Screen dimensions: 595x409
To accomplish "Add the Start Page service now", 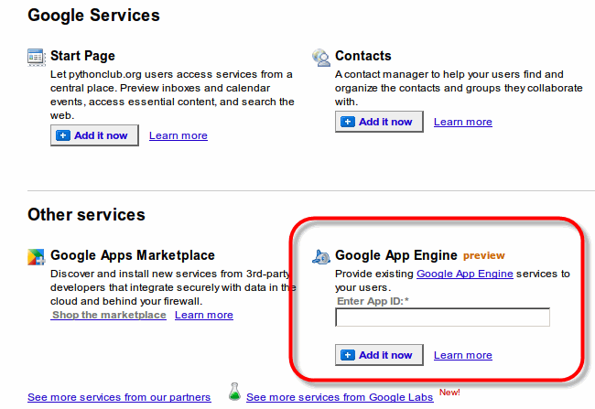I will (95, 135).
